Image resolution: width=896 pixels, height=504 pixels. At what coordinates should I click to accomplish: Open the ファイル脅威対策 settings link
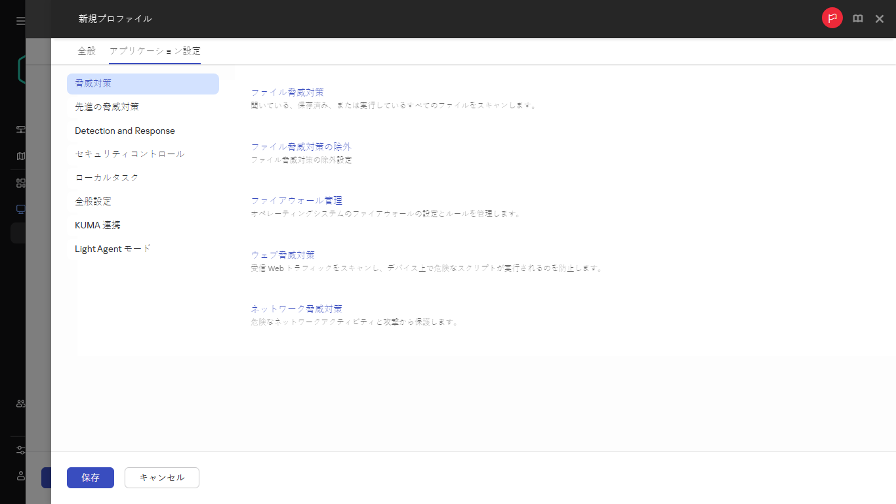(x=287, y=92)
